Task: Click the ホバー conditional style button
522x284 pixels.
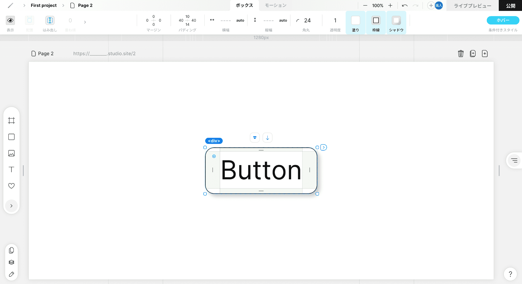Action: (503, 20)
